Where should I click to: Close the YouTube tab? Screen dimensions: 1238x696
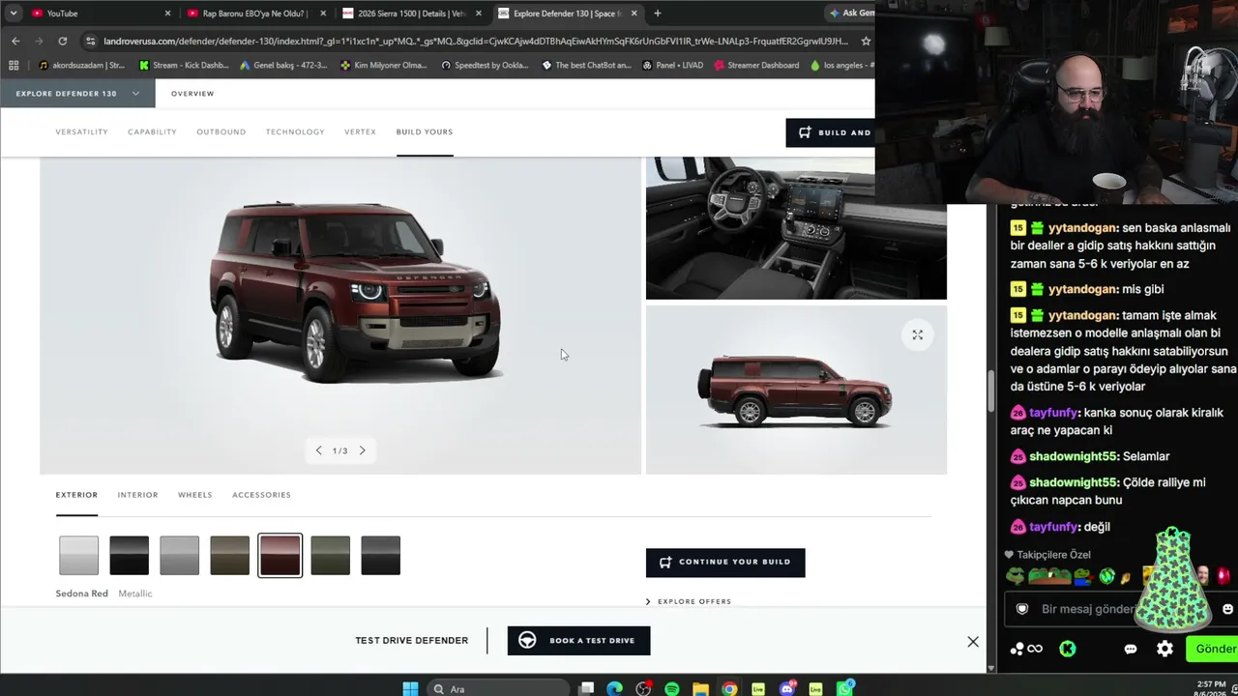(167, 14)
